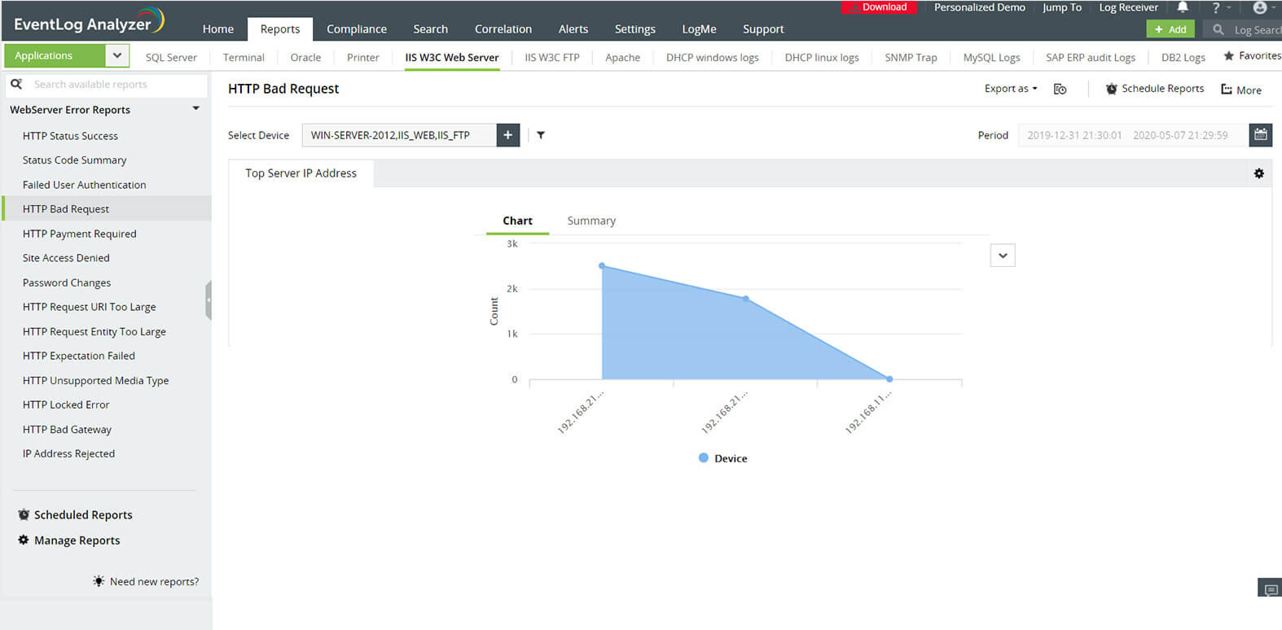Click the Schedule Reports alarm icon
The height and width of the screenshot is (630, 1282).
(x=1111, y=89)
